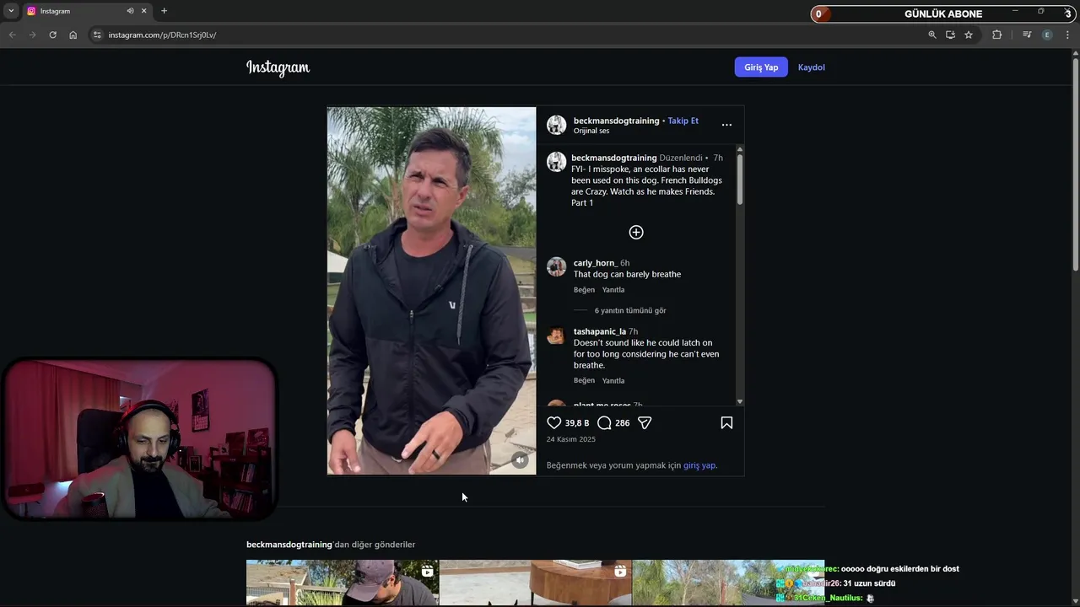This screenshot has width=1080, height=607.
Task: Open tashapanic_la username link
Action: pos(600,331)
